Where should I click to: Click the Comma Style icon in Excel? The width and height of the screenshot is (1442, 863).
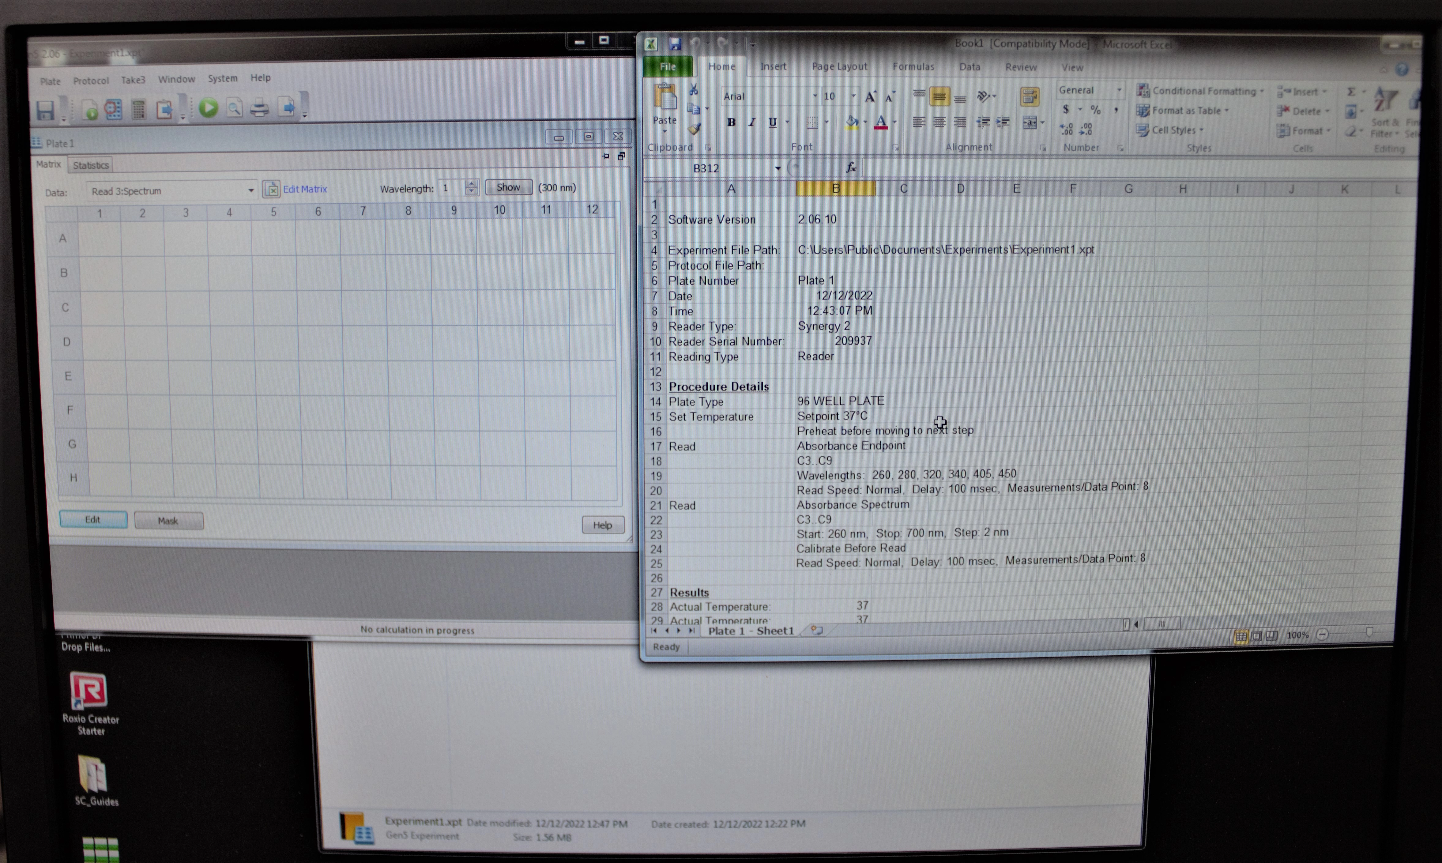tap(1116, 110)
